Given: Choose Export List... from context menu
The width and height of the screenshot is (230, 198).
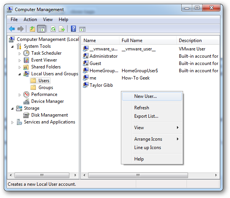Looking at the screenshot, I should (x=152, y=116).
